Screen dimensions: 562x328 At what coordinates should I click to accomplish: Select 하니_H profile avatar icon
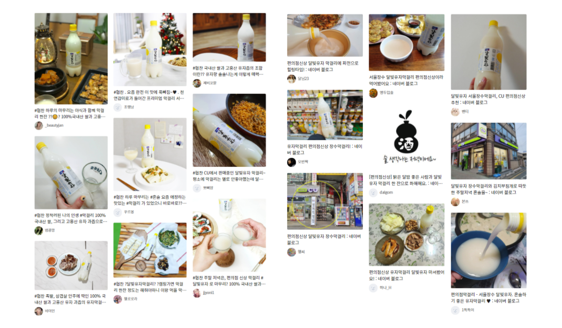373,288
